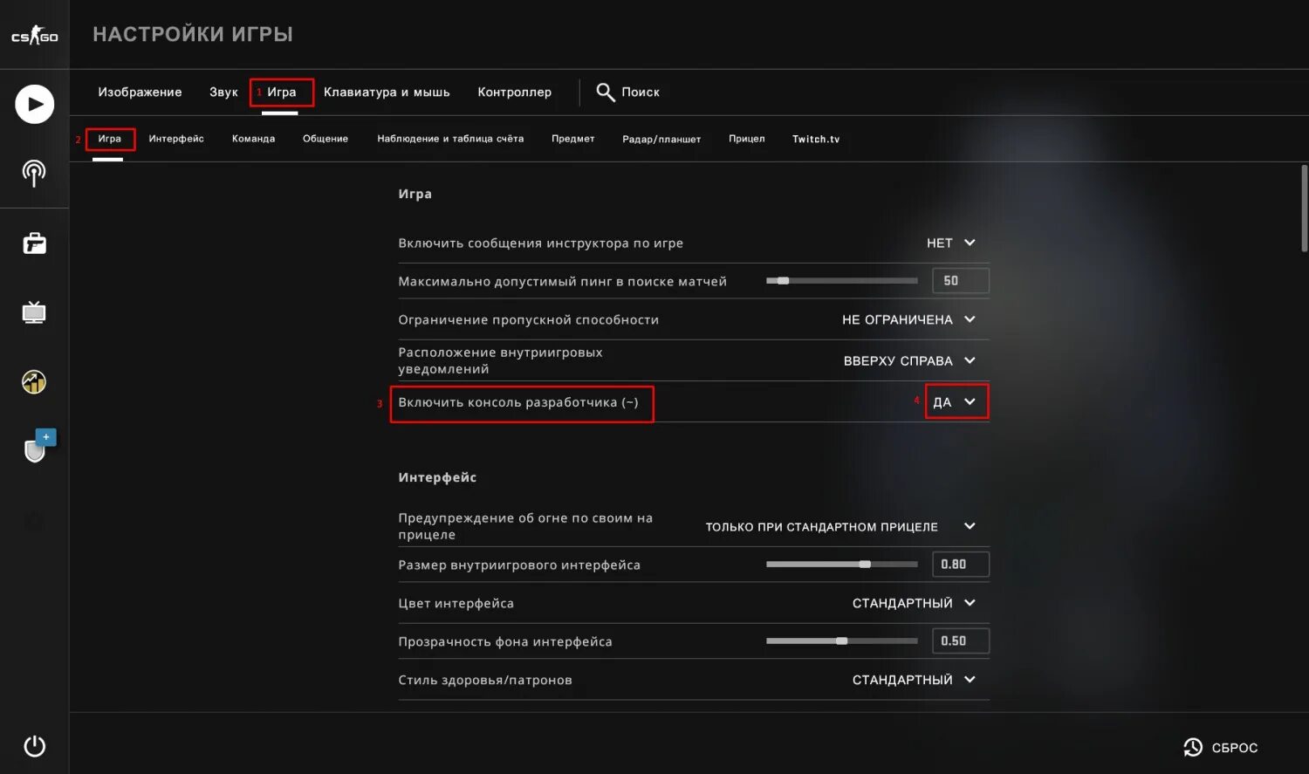Image resolution: width=1309 pixels, height=774 pixels.
Task: Switch to Звук tab
Action: click(223, 92)
